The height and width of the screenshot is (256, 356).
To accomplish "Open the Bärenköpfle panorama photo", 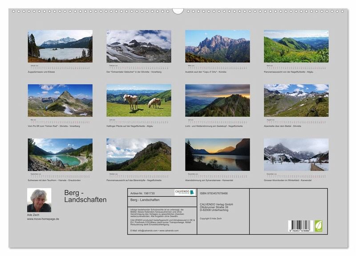I will (139, 154).
